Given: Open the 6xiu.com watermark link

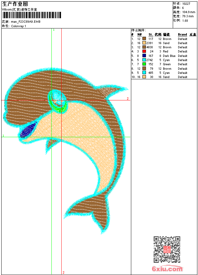Looking at the screenshot, I should coord(167,269).
